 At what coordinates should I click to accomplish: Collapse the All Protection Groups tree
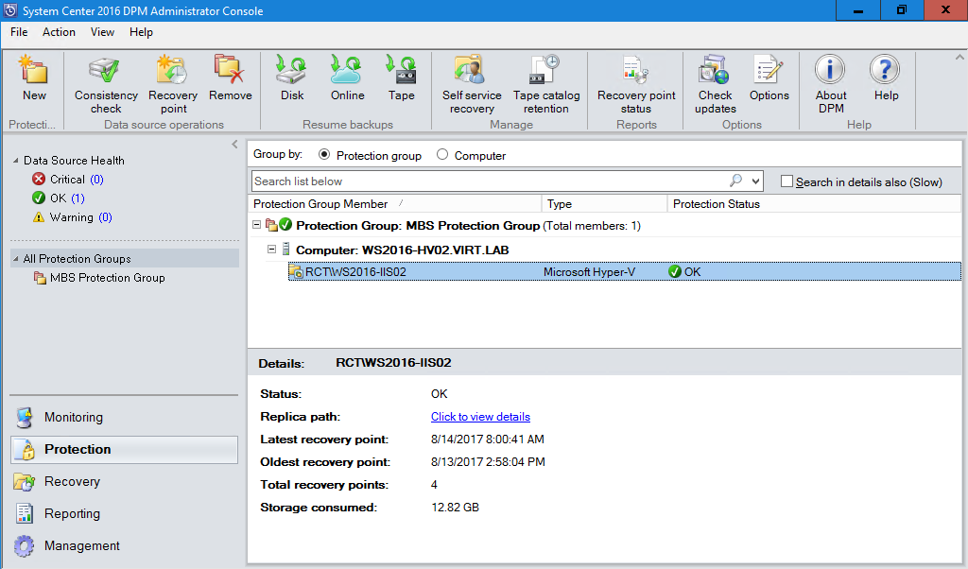[16, 259]
